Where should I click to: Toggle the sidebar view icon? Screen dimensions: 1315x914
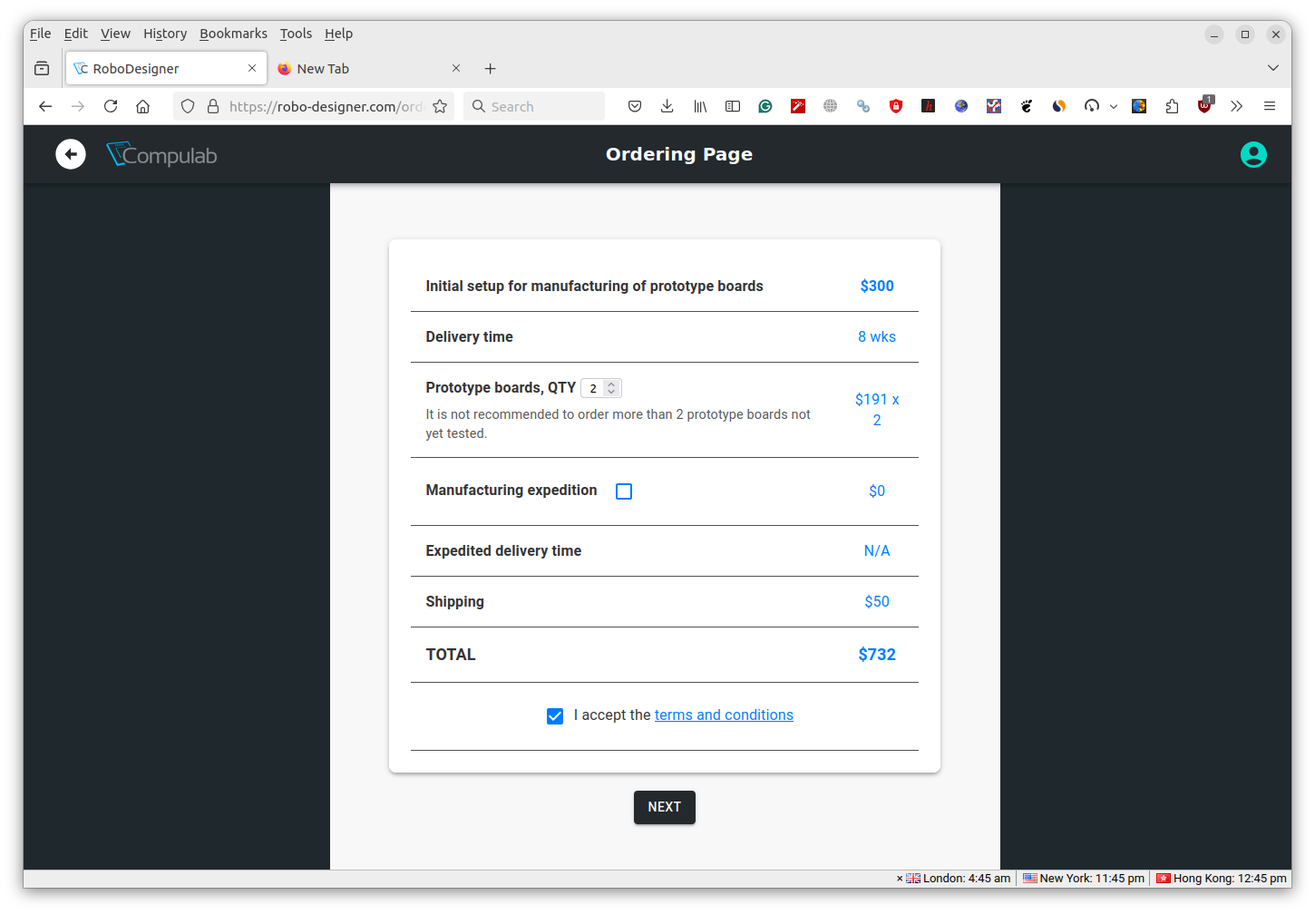(733, 106)
